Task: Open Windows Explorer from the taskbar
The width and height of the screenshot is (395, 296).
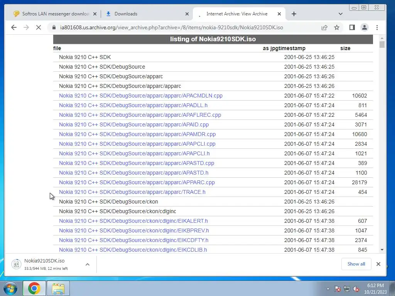Action: pos(58,288)
